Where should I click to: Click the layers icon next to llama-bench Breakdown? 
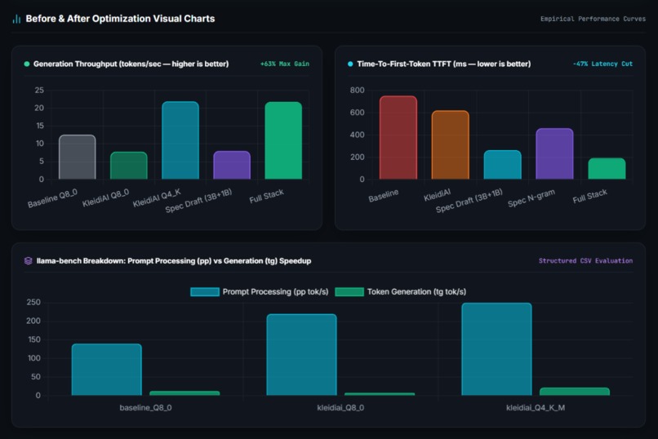coord(28,261)
